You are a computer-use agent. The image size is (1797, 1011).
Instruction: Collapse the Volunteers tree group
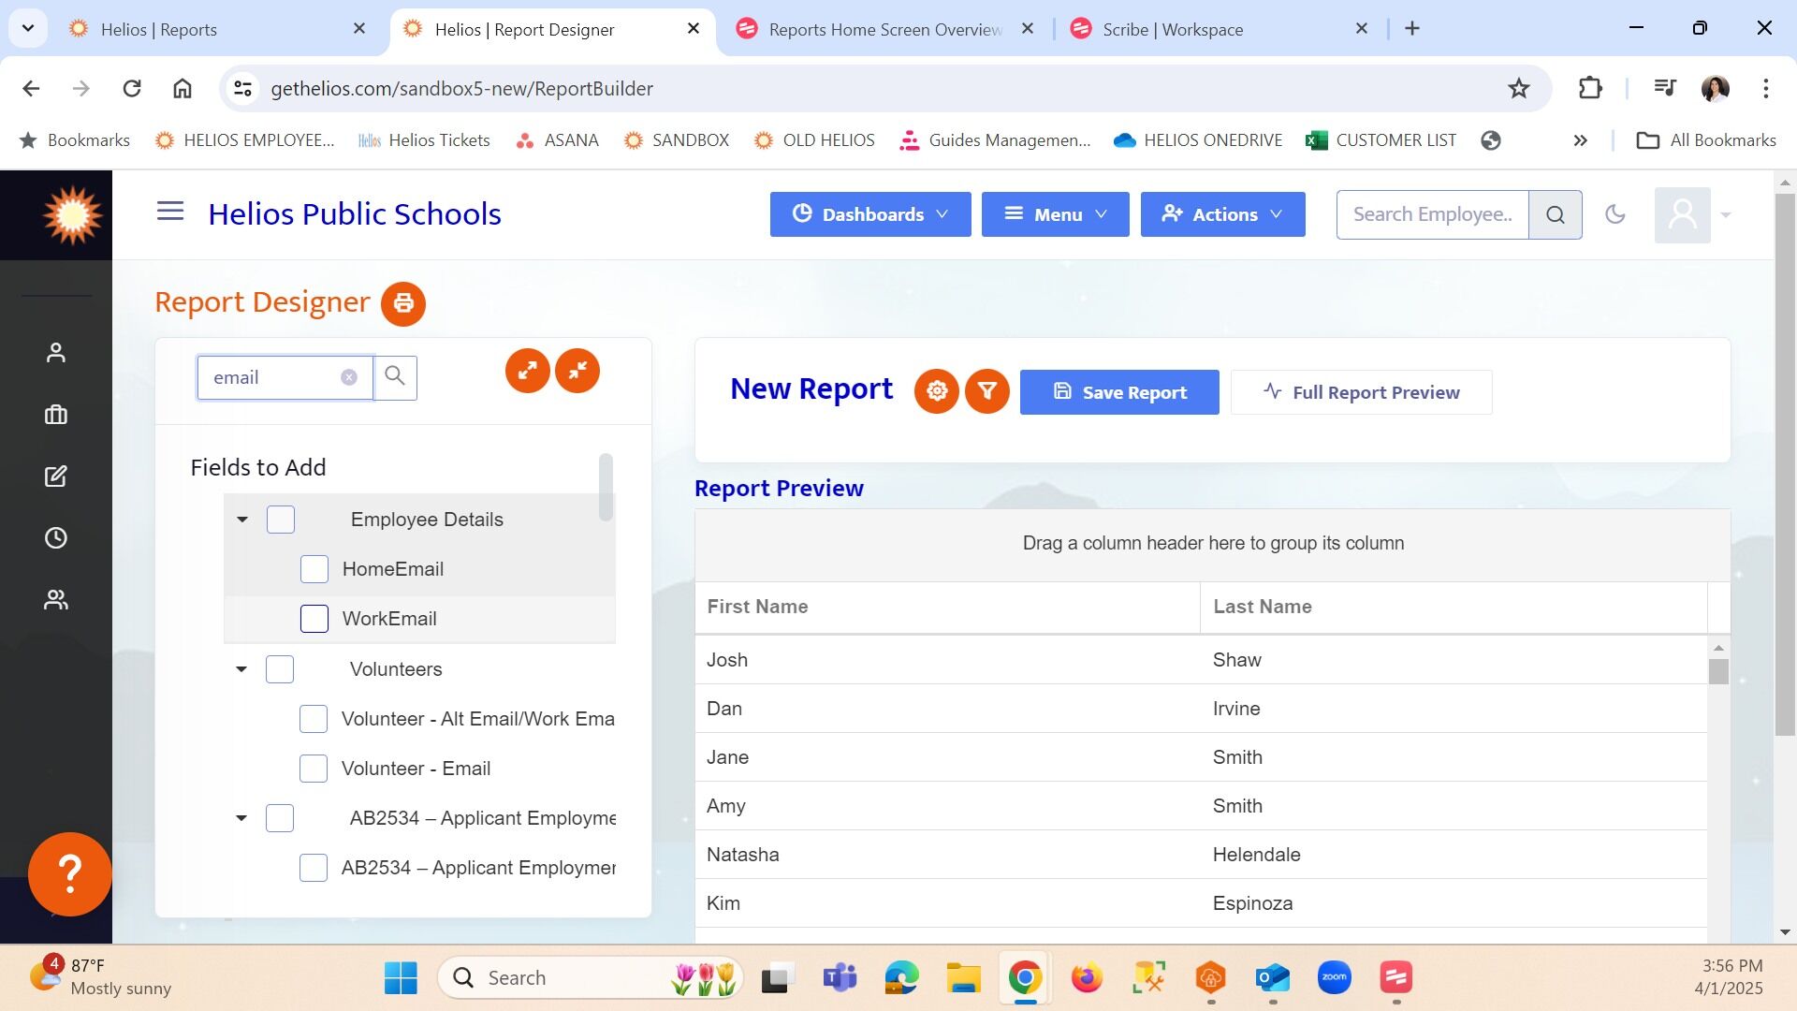click(x=241, y=669)
